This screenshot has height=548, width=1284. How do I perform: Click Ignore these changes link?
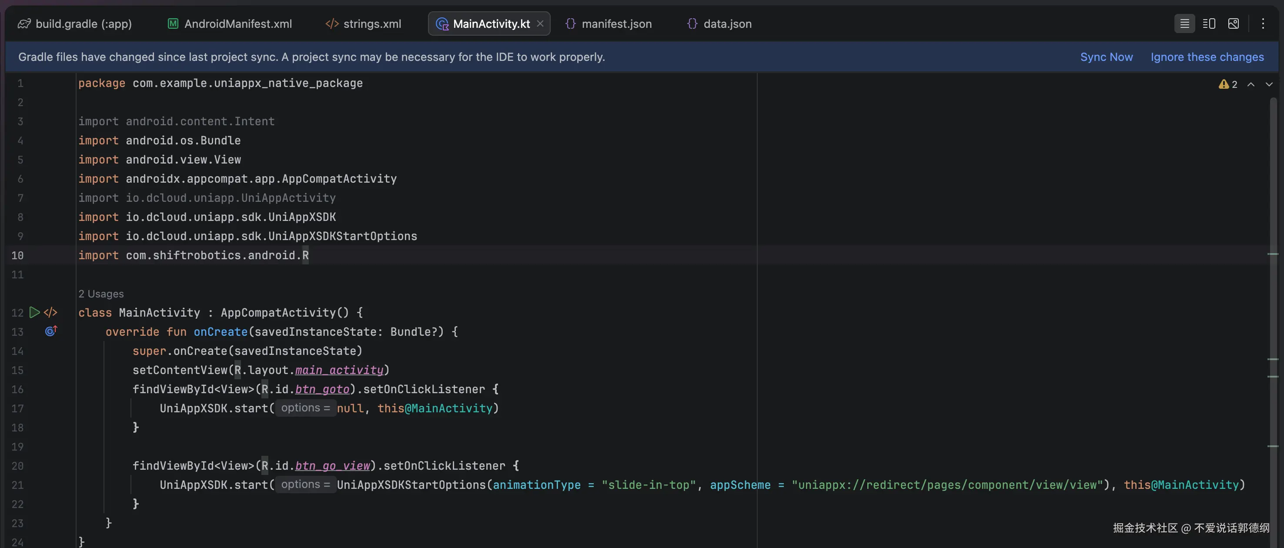1207,57
